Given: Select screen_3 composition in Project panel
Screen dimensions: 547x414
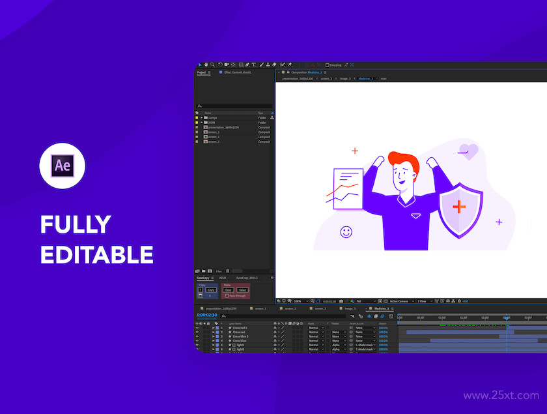Looking at the screenshot, I should (x=214, y=142).
